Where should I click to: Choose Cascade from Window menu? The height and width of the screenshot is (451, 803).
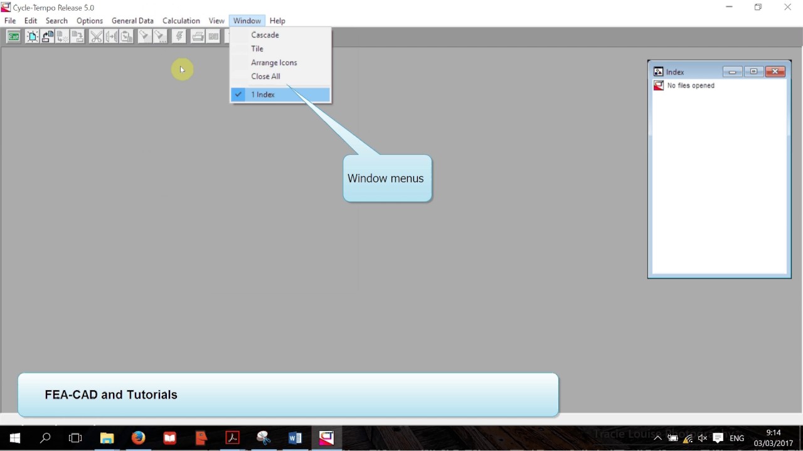tap(280, 35)
